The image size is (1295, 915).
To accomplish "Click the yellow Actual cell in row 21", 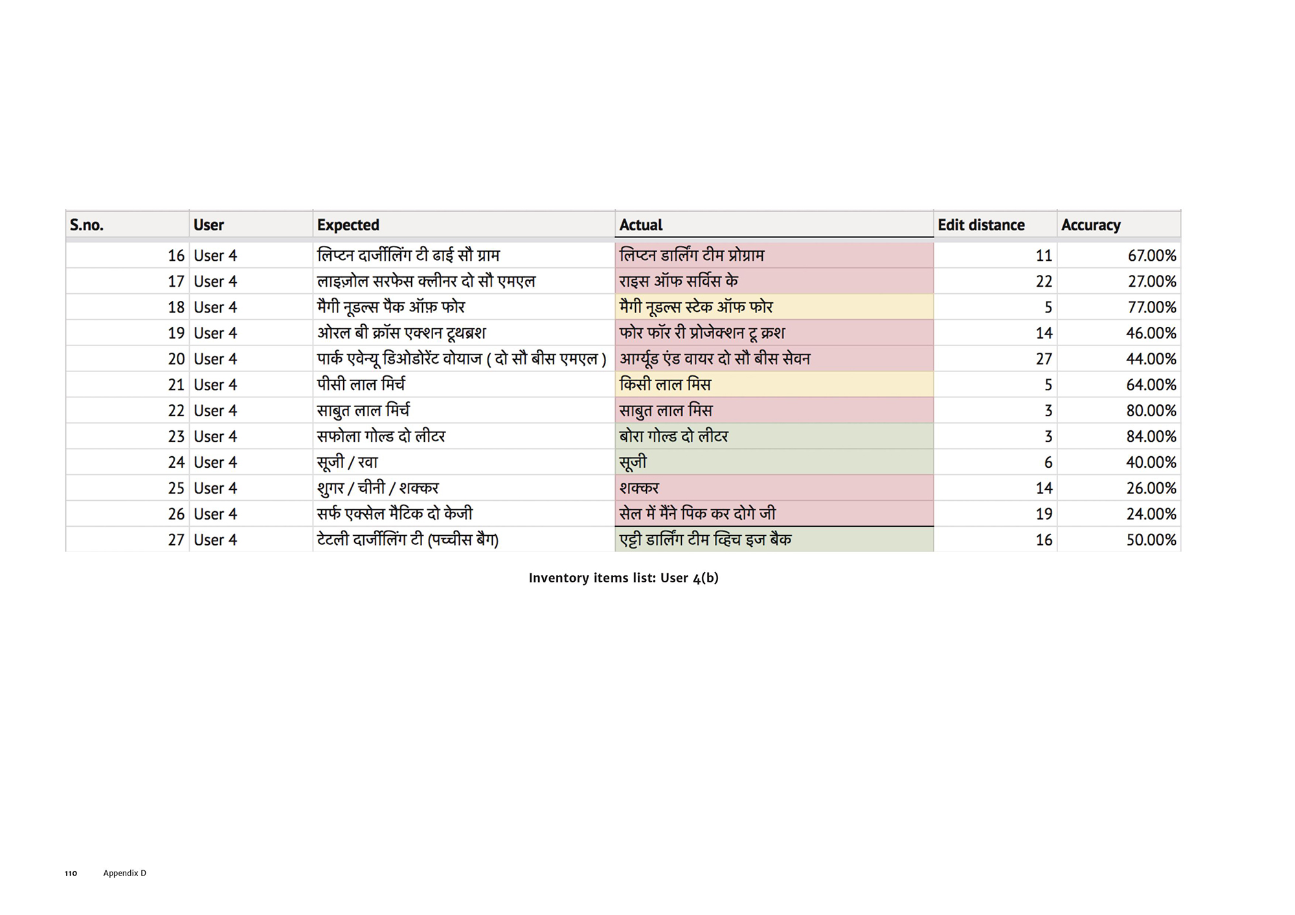I will click(773, 384).
